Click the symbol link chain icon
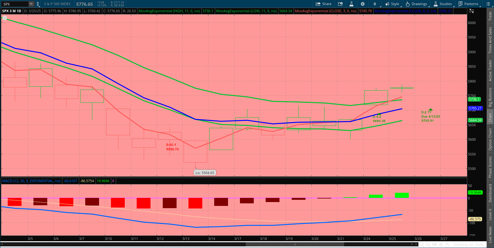Image resolution: width=494 pixels, height=248 pixels. pos(38,4)
